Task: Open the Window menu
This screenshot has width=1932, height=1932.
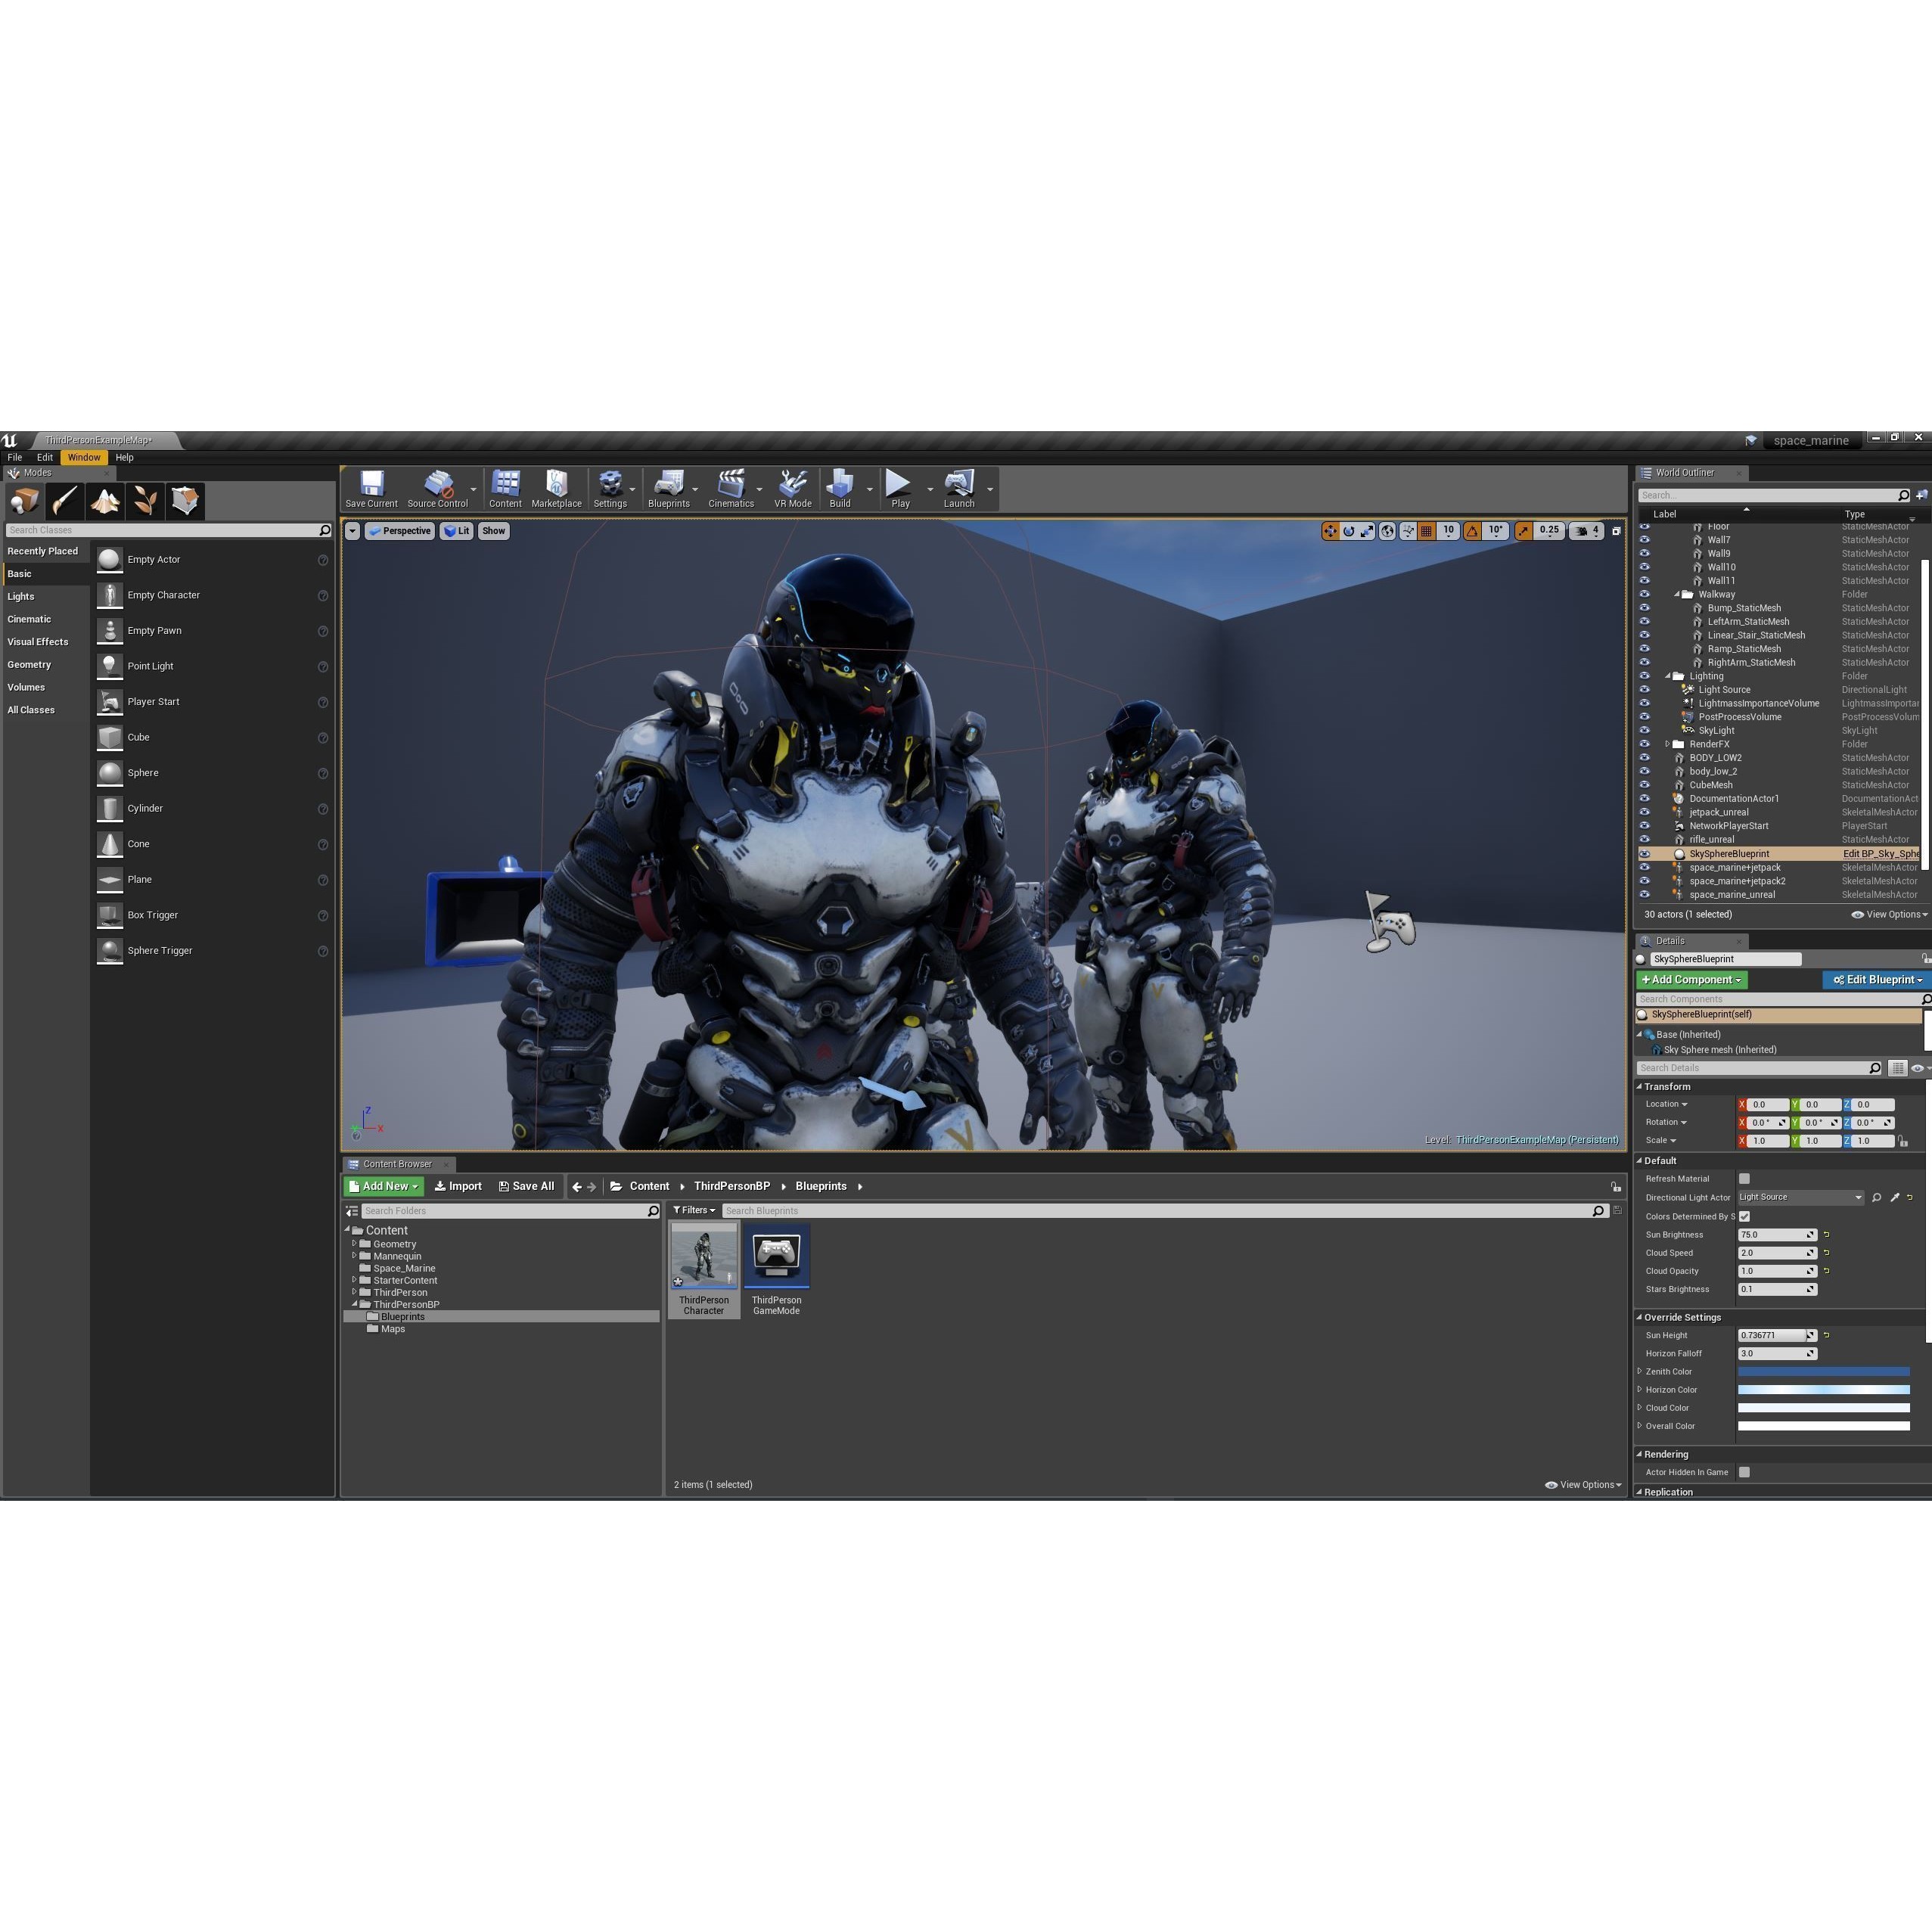Action: [83, 457]
